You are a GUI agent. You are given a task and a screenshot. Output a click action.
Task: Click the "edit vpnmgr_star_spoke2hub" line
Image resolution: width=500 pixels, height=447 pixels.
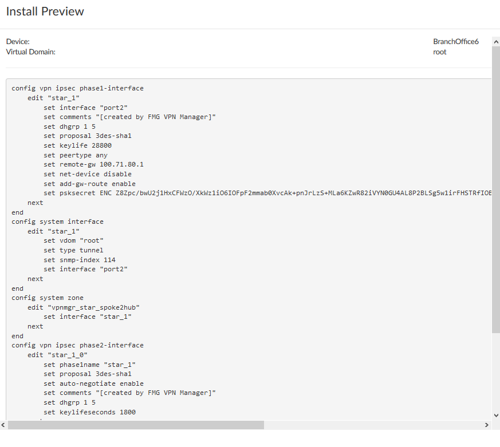point(83,307)
